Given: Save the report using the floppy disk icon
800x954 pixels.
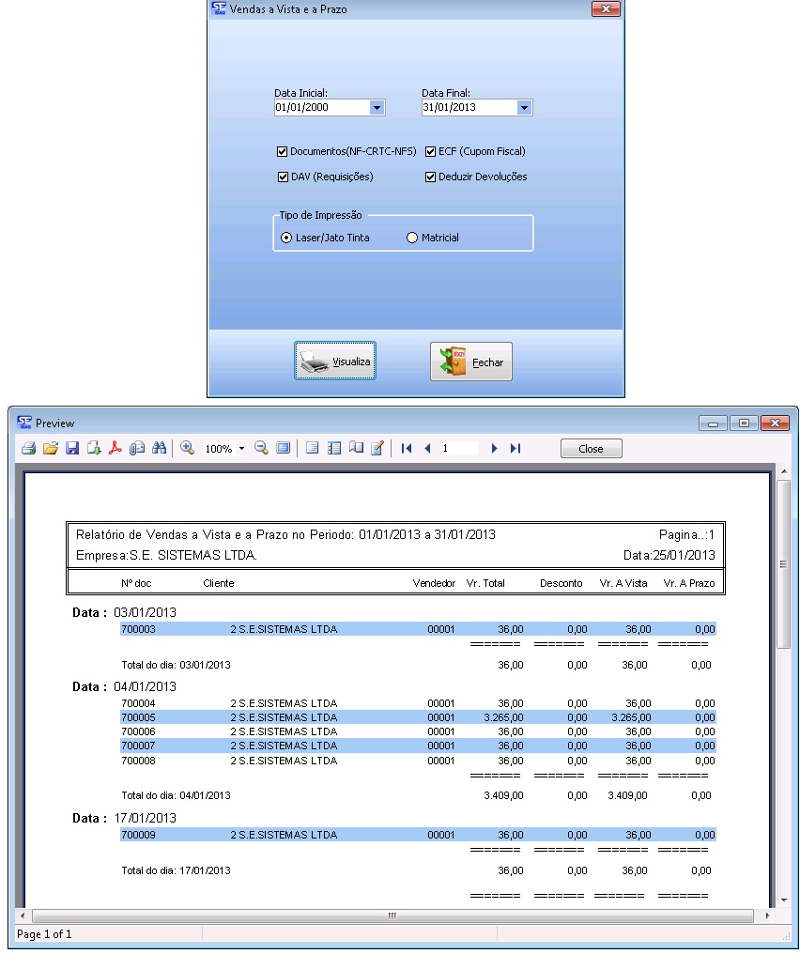Looking at the screenshot, I should click(72, 449).
